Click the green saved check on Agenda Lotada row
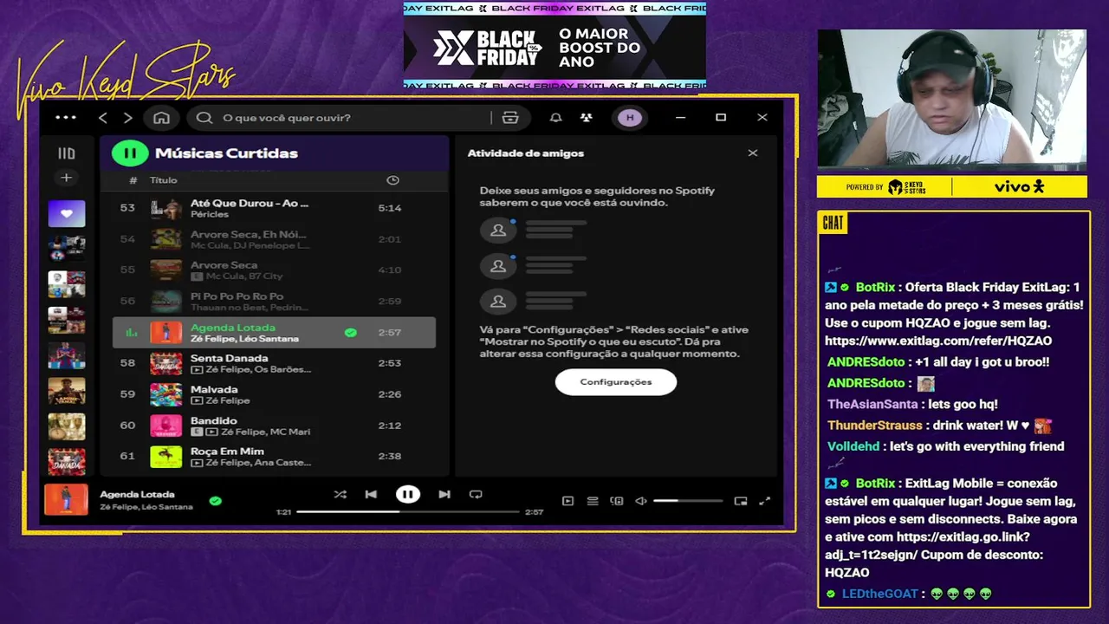This screenshot has width=1109, height=624. point(350,332)
